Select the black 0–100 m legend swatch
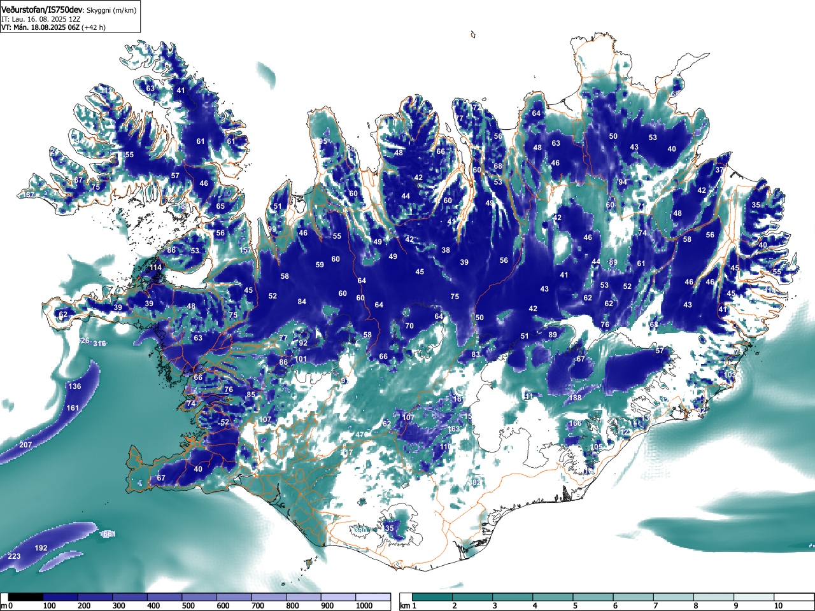The height and width of the screenshot is (611, 815). (x=26, y=597)
